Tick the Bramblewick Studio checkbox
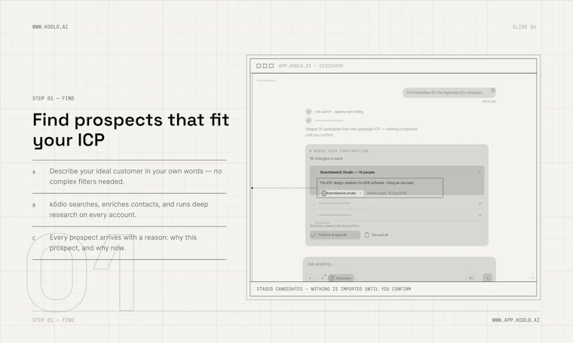Screen dimensions: 573x343 point(314,172)
